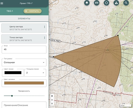This screenshot has height=108, width=133.
Task: Click the B210, P983 airway label
Action: (55, 41)
